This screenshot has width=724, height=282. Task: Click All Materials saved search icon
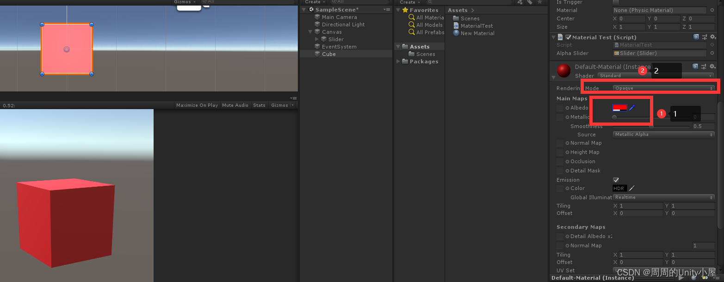point(412,18)
